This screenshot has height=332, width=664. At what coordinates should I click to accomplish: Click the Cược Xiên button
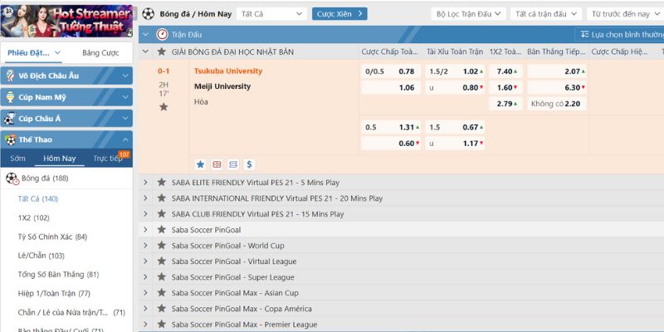point(339,14)
